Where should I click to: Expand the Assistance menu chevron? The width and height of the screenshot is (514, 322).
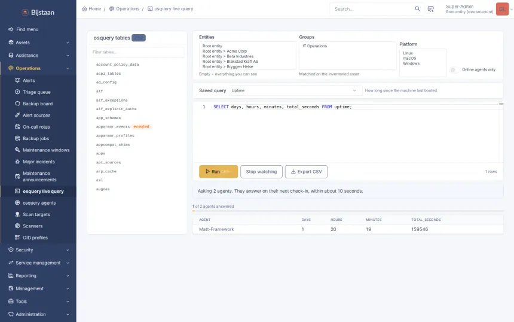click(68, 56)
